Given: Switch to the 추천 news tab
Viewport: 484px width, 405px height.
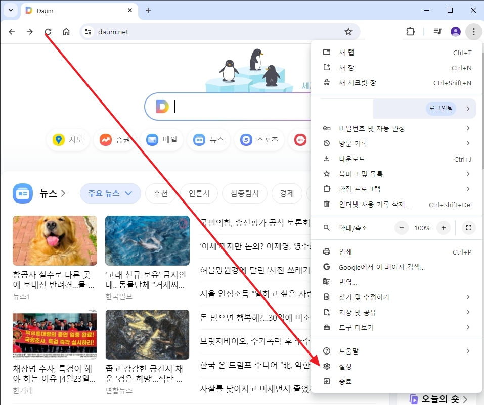Looking at the screenshot, I should [160, 193].
